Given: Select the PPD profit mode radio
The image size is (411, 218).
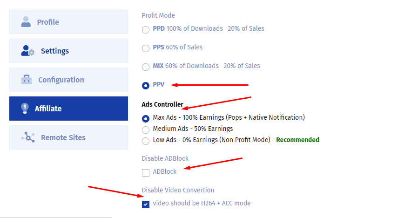Looking at the screenshot, I should pyautogui.click(x=146, y=29).
